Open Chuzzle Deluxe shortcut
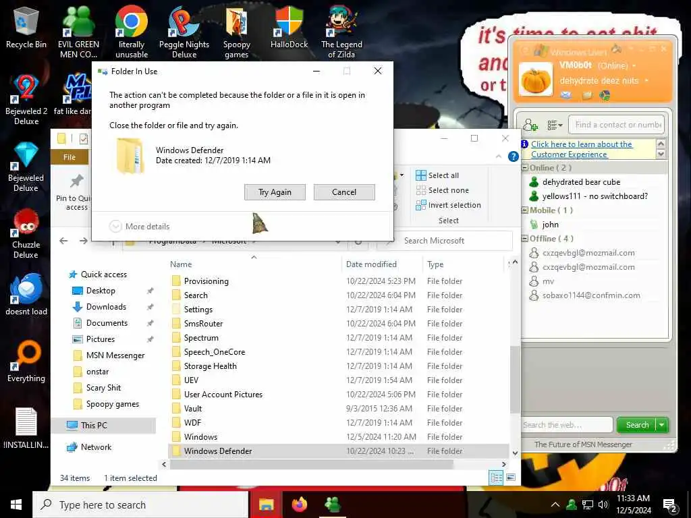691x518 pixels. pyautogui.click(x=26, y=234)
